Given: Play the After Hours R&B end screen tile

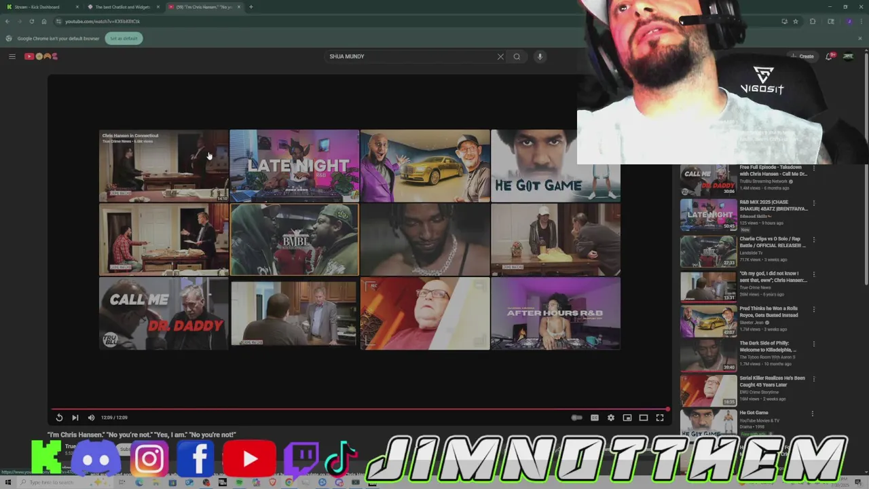Looking at the screenshot, I should click(555, 314).
